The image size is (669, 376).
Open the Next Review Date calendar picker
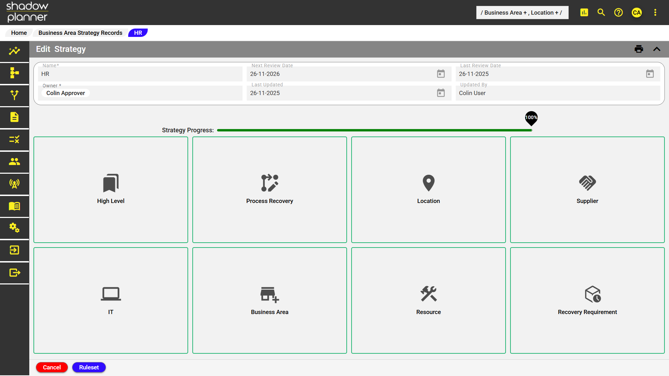point(440,73)
